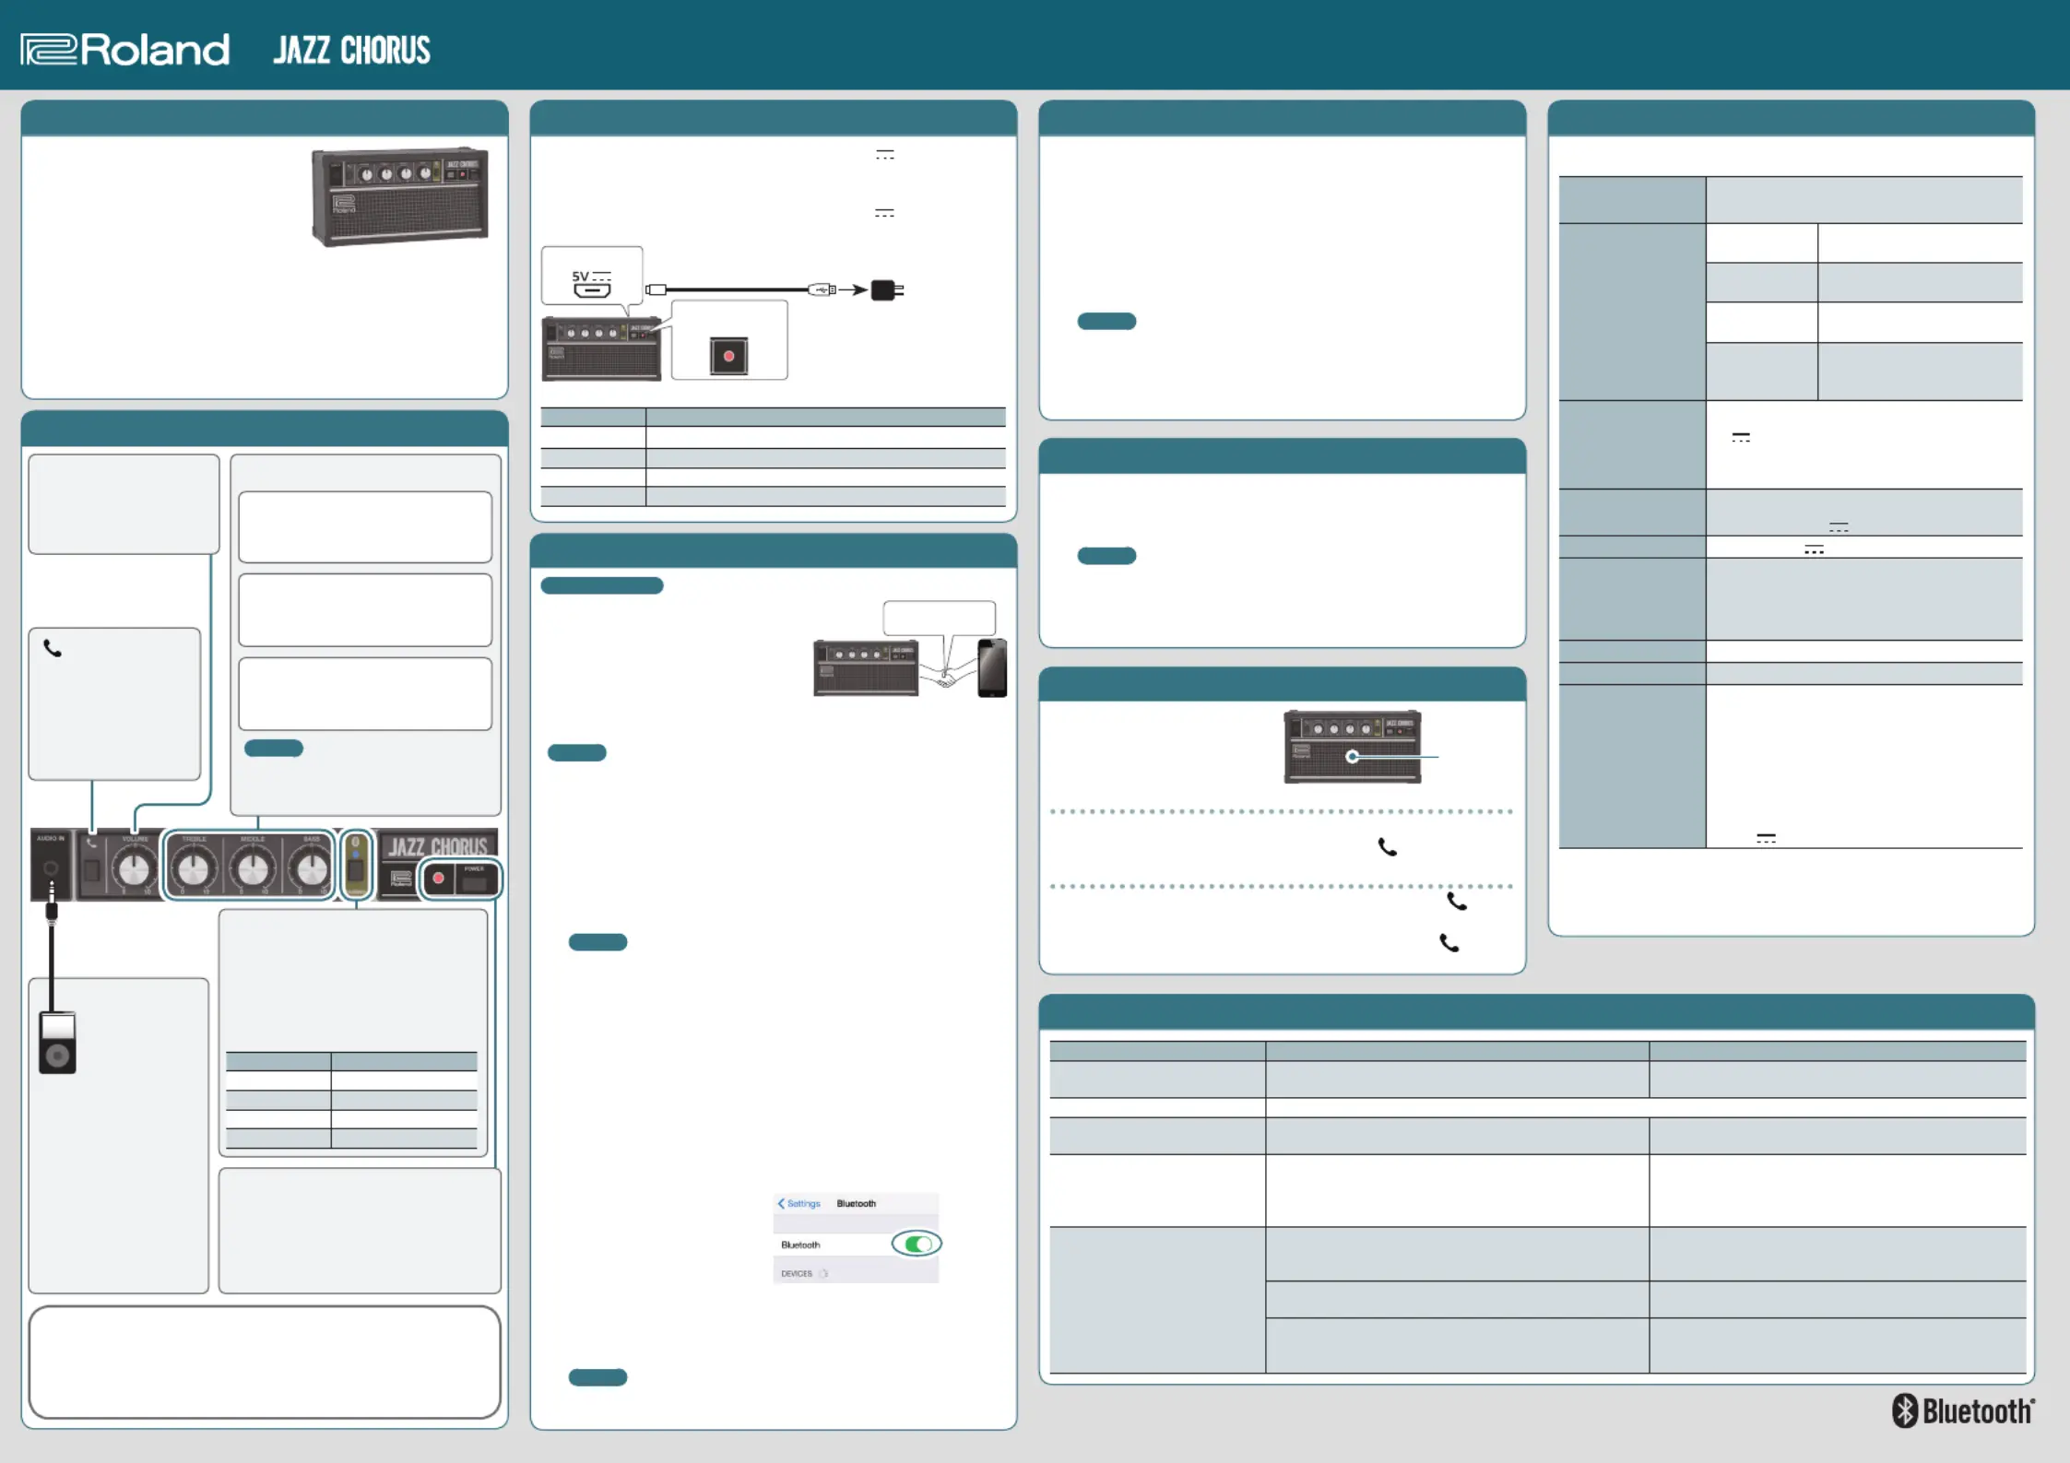Click the lowest phone icon in call section
This screenshot has height=1463, width=2070.
(x=1449, y=942)
